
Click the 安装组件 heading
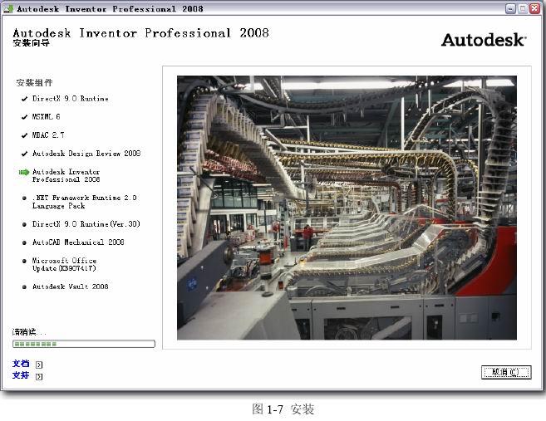click(34, 83)
